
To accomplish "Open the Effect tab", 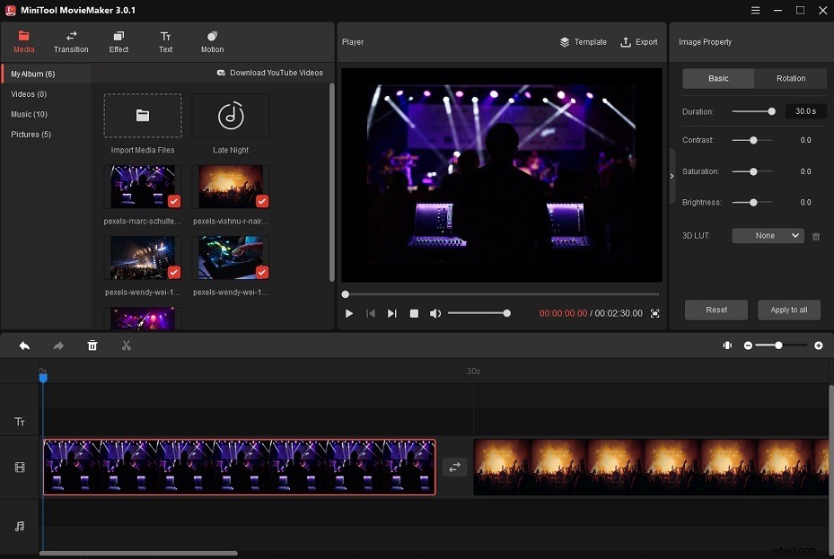I will coord(119,41).
